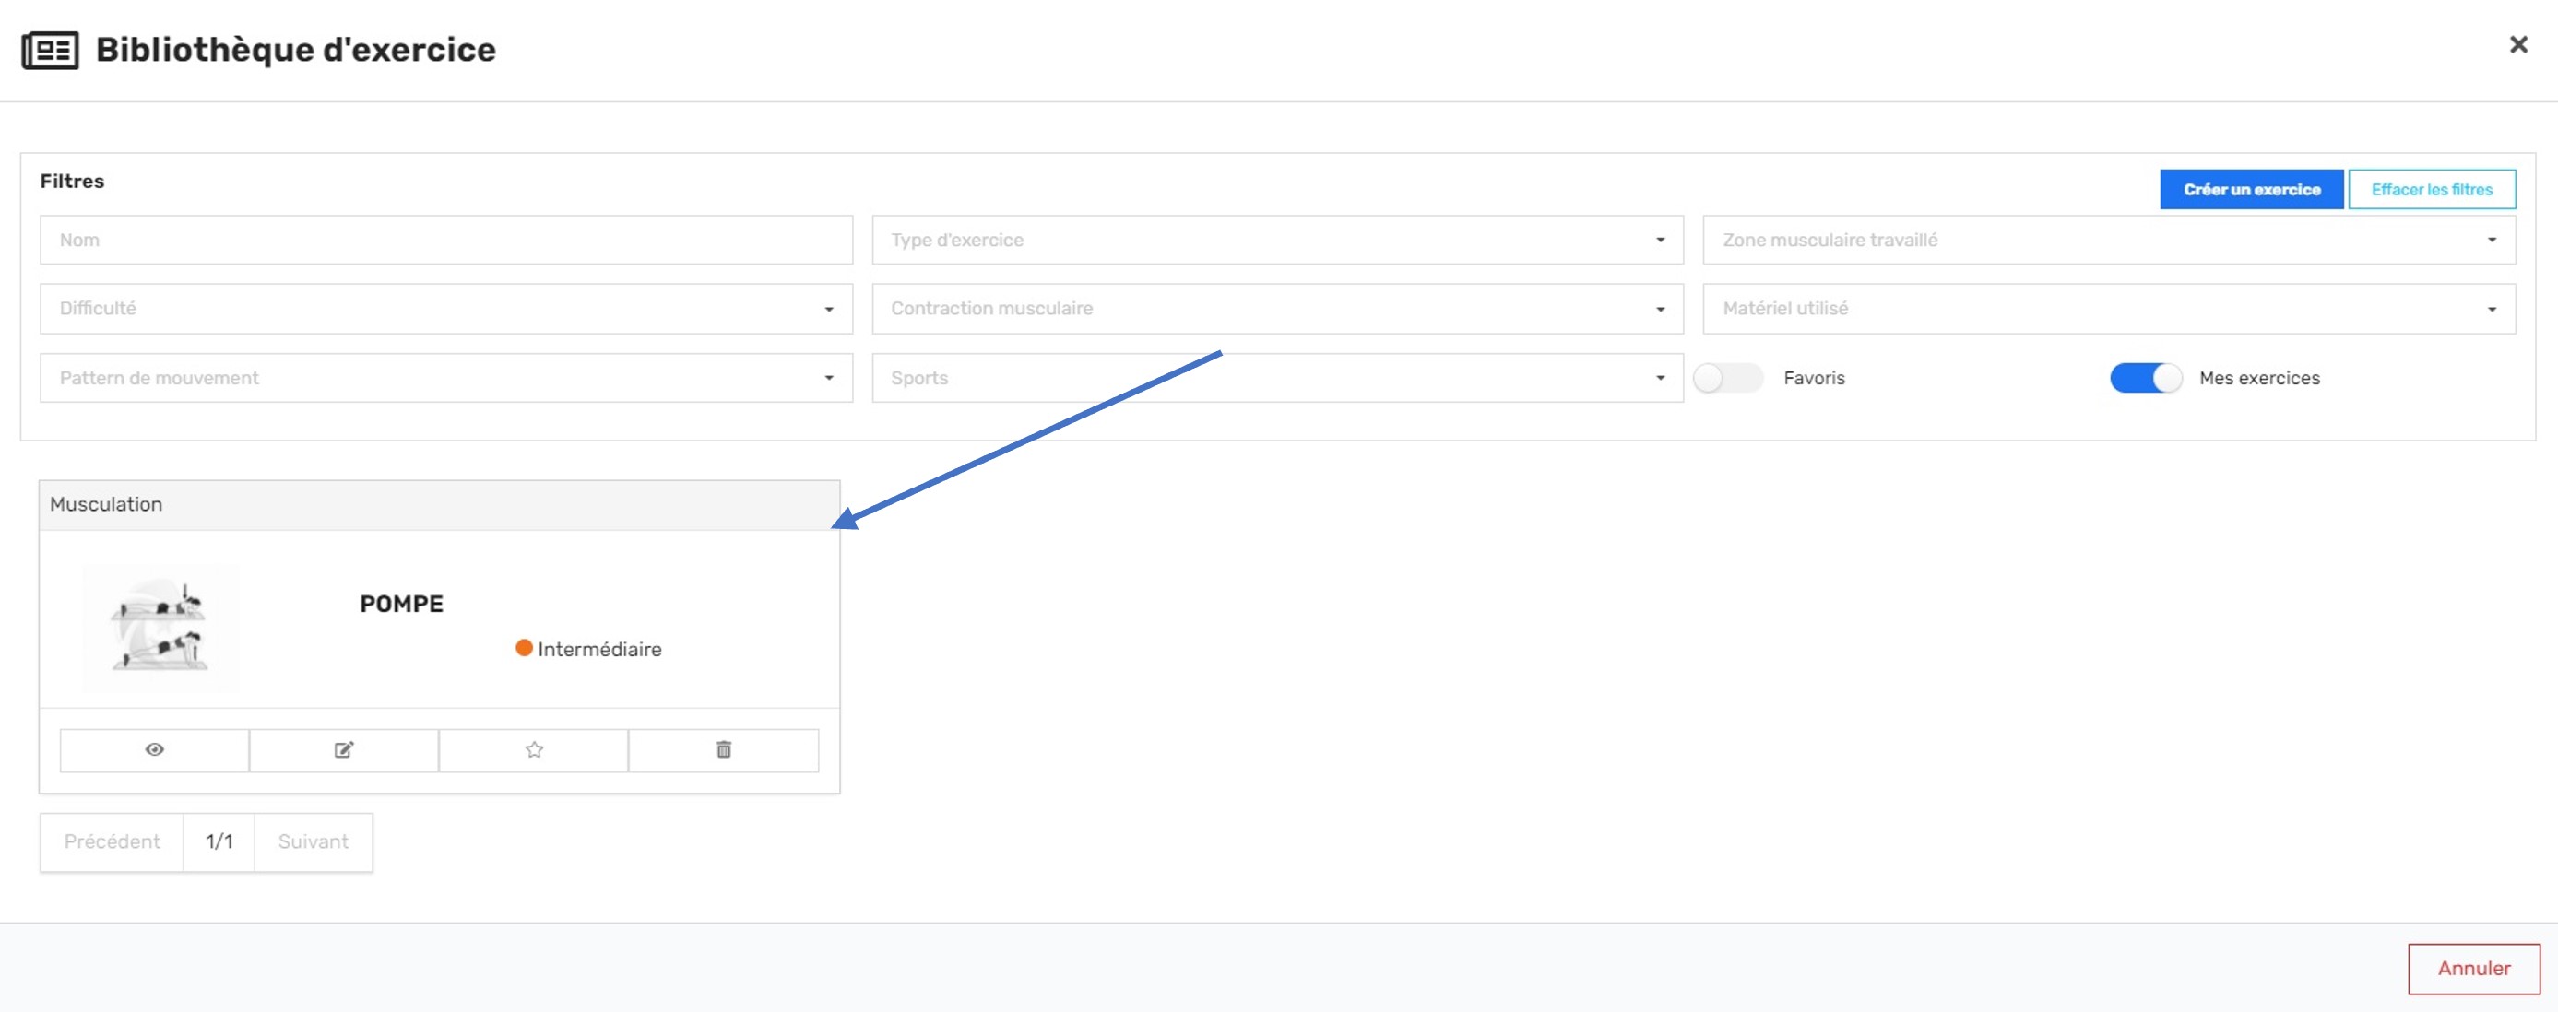Close the exercise library dialog
The width and height of the screenshot is (2558, 1012).
(2518, 44)
